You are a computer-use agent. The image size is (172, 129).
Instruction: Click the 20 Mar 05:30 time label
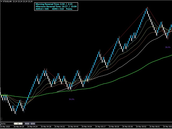tap(114, 127)
